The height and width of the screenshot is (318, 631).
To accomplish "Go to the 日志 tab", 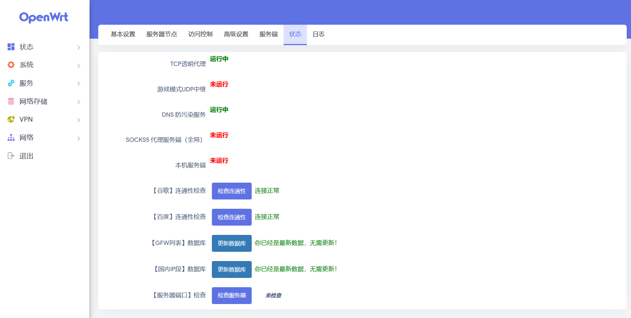I will tap(318, 34).
